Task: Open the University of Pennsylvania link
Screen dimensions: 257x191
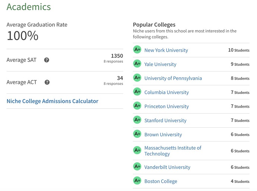Action: point(173,78)
